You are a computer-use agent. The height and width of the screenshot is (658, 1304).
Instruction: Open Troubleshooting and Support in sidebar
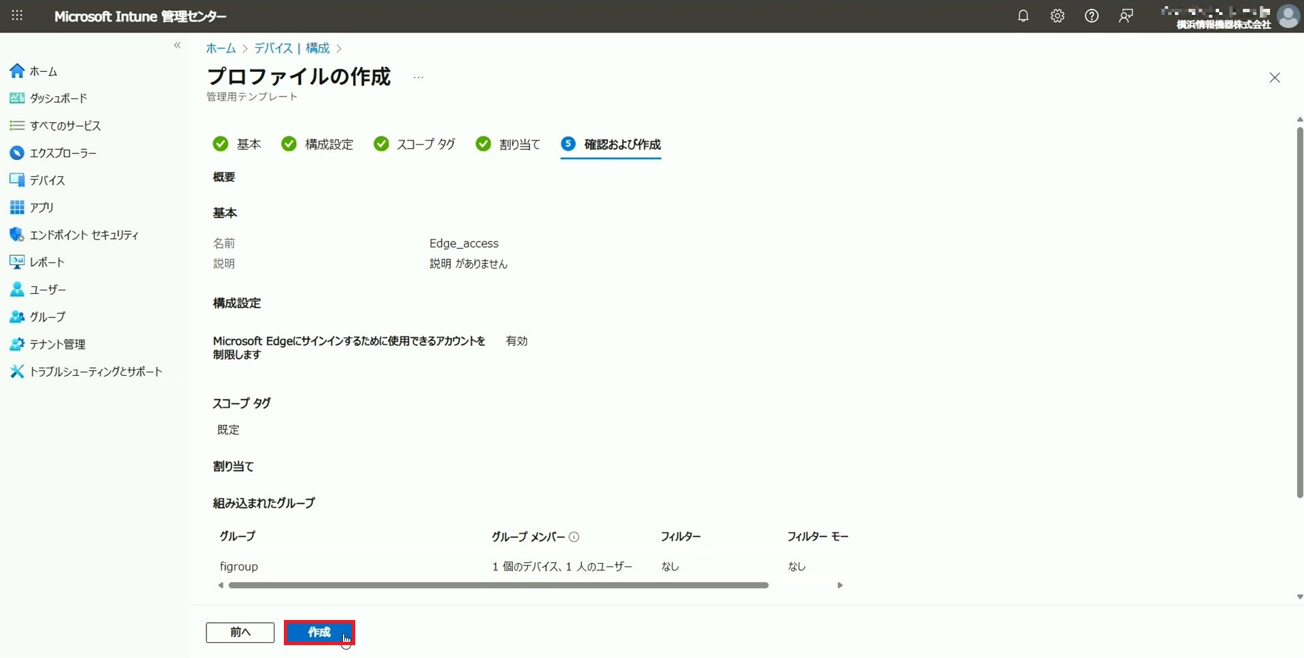click(95, 372)
